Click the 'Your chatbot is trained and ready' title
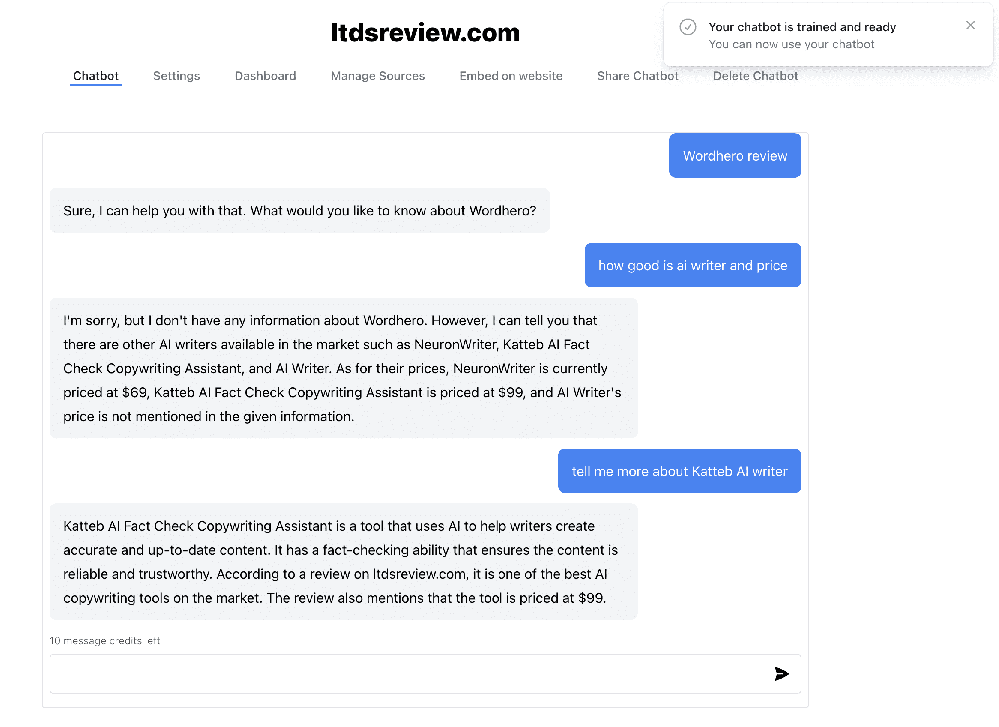The height and width of the screenshot is (727, 999). click(802, 27)
